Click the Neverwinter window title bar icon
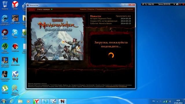Image resolution: width=185 pixels, height=104 pixels. [x=28, y=5]
